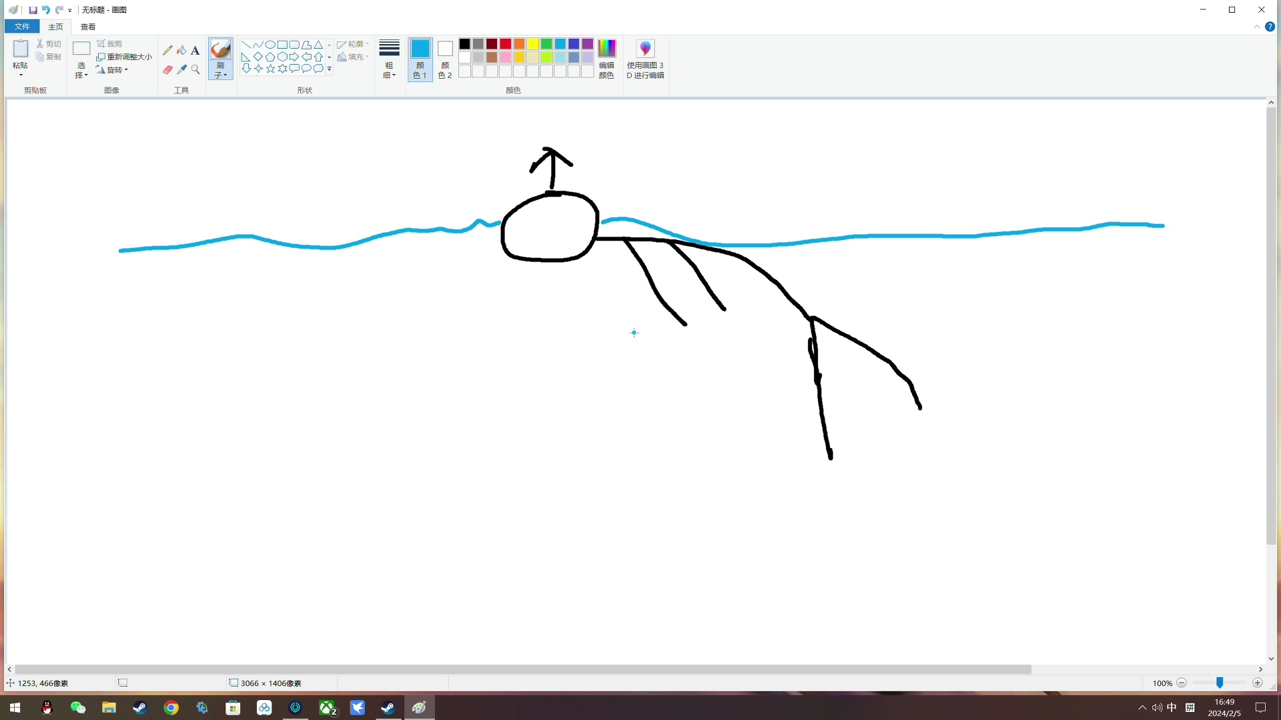
Task: Select the Magnifier tool
Action: pos(195,69)
